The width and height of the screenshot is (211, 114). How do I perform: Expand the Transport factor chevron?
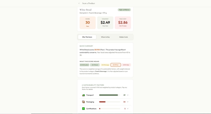pos(128,95)
